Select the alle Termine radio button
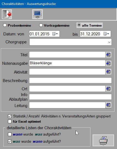117x149 pixels. pos(79,25)
